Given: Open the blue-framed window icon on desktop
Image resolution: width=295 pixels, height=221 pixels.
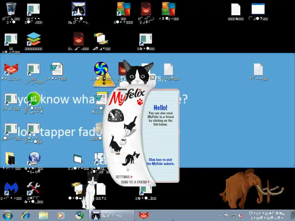Looking at the screenshot, I should pyautogui.click(x=258, y=9).
